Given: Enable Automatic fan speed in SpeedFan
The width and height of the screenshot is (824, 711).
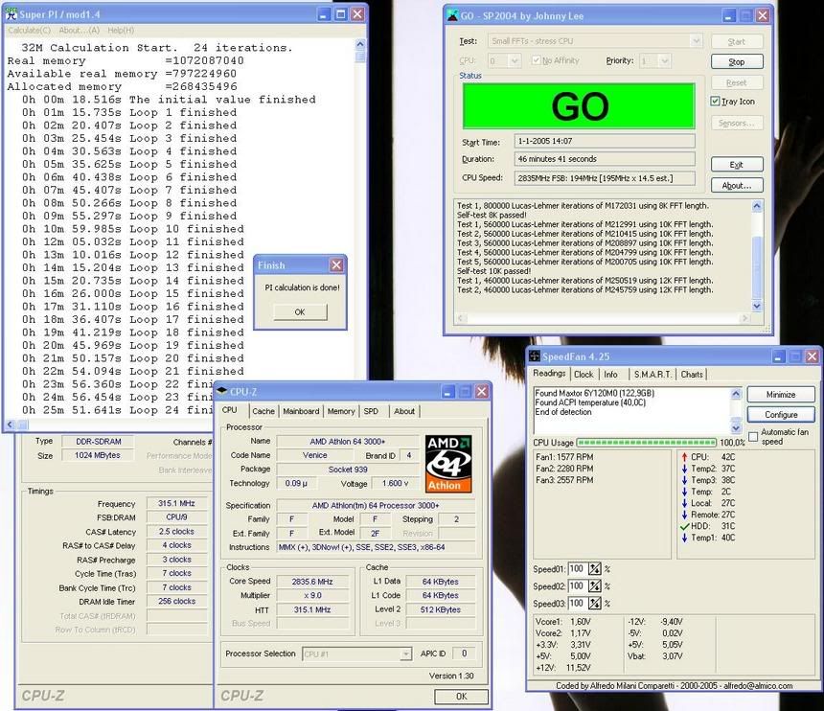Looking at the screenshot, I should coord(753,437).
